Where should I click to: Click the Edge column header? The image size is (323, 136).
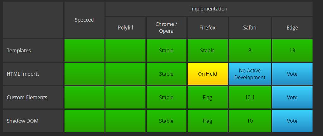click(x=292, y=28)
